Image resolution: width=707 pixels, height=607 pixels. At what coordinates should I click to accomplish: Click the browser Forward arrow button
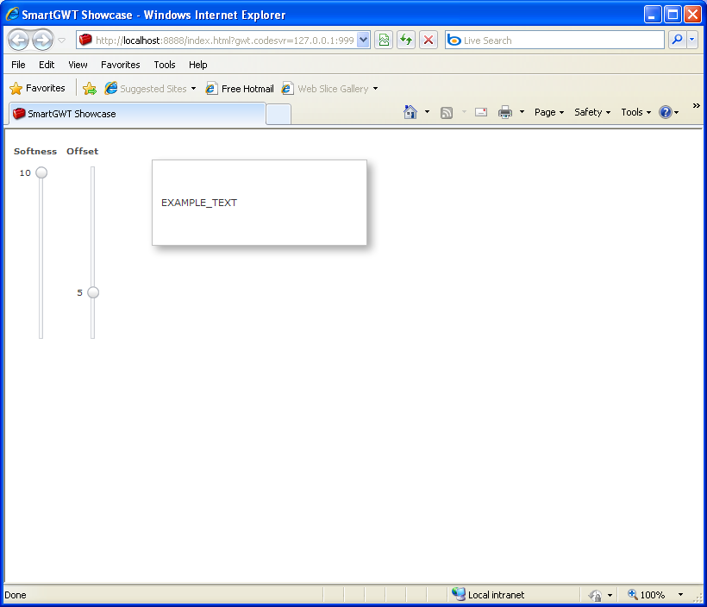pyautogui.click(x=43, y=41)
